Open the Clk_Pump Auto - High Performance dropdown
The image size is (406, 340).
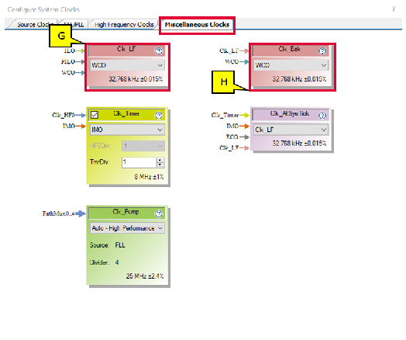pos(127,228)
